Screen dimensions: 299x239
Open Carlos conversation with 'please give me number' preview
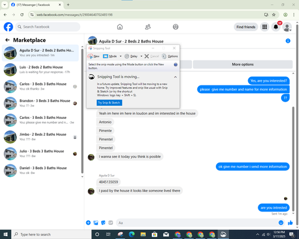[x=40, y=120]
